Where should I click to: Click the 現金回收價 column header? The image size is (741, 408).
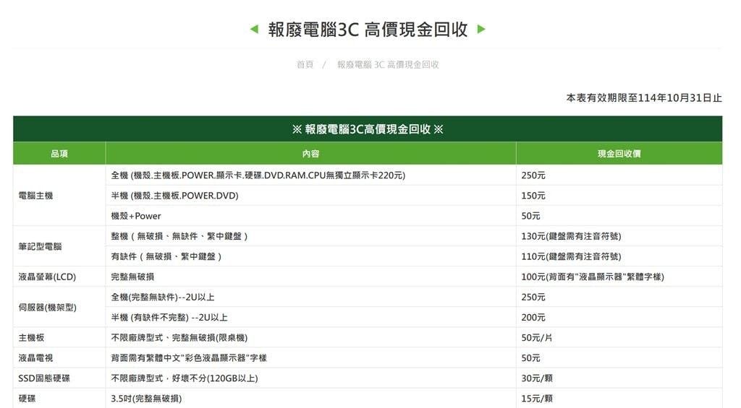pyautogui.click(x=619, y=154)
